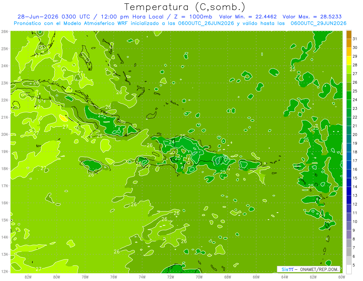Screen dimensions: 363x281
Task: Select the gold swatch between 29 and 30
Action: [349, 52]
